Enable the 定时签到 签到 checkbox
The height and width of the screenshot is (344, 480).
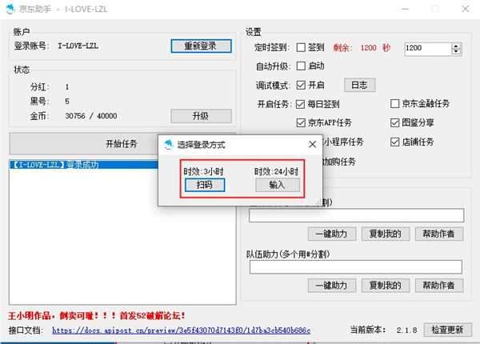pyautogui.click(x=301, y=48)
